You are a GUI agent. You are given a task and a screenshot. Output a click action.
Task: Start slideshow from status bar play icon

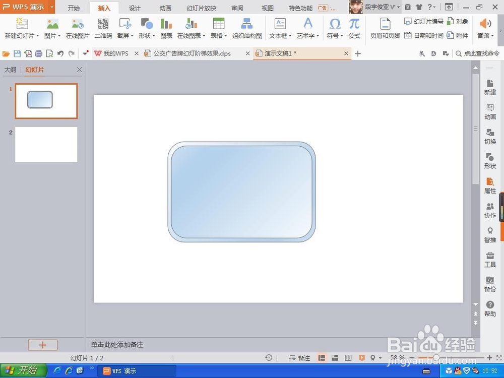(x=362, y=358)
